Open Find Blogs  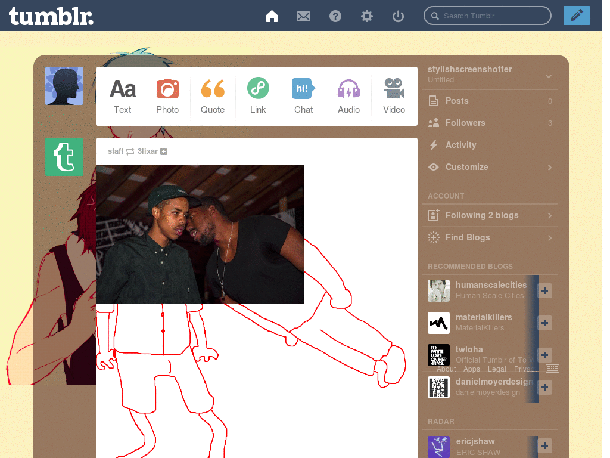click(x=490, y=237)
